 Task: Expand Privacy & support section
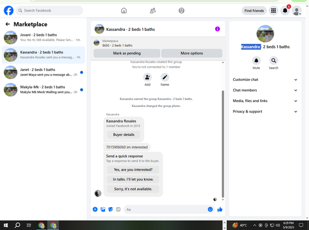265,111
